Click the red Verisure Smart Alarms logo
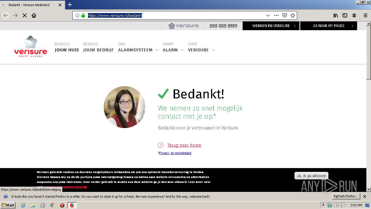Screen dimensions: 371x209 point(30,46)
